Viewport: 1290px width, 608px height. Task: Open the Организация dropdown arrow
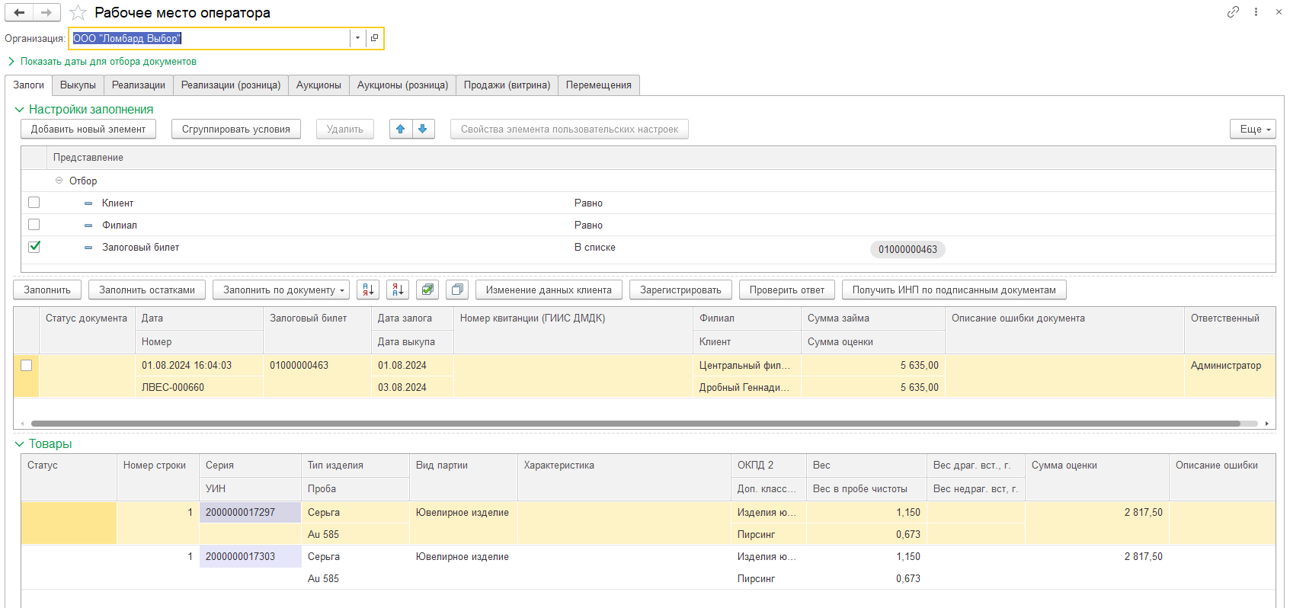click(x=357, y=38)
